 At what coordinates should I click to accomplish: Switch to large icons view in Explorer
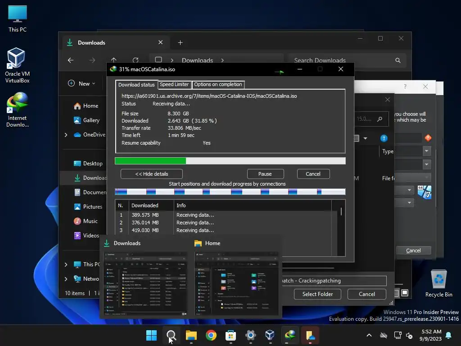tap(405, 293)
